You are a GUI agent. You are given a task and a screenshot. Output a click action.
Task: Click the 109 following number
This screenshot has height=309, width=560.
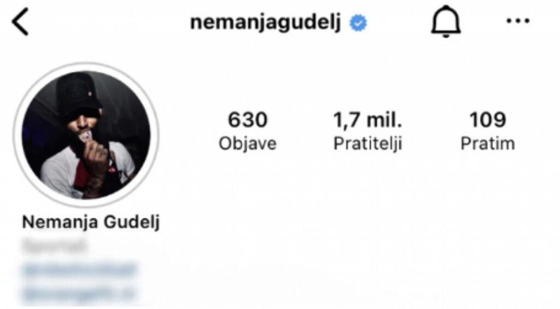click(x=487, y=120)
